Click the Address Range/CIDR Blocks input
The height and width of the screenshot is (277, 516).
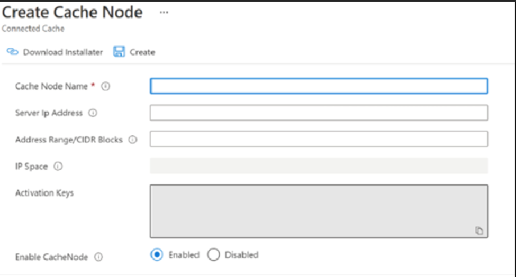(x=319, y=139)
